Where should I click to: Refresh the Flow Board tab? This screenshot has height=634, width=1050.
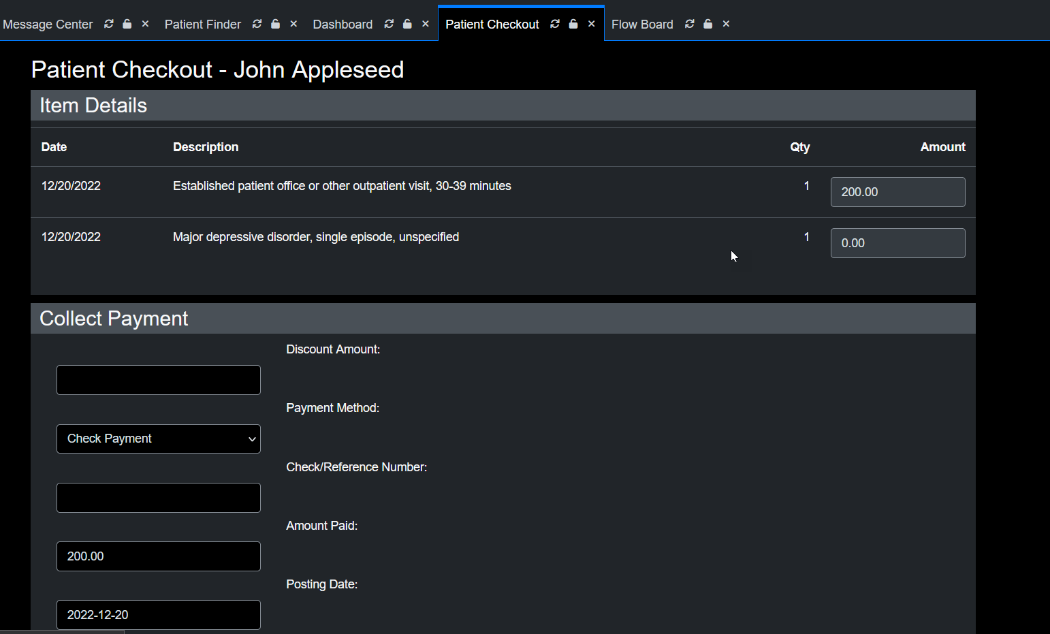(689, 24)
